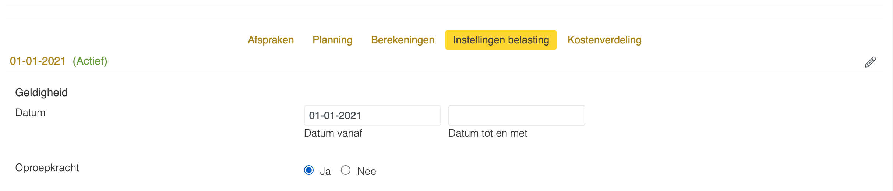Open the Kostenverdeling tab

point(604,40)
